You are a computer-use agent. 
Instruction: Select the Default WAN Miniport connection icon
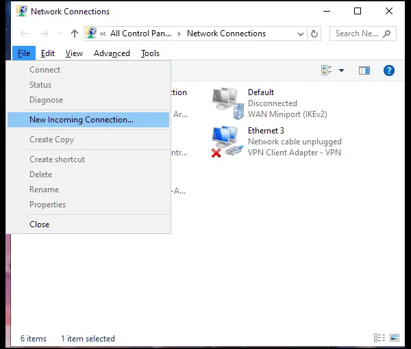pyautogui.click(x=227, y=103)
